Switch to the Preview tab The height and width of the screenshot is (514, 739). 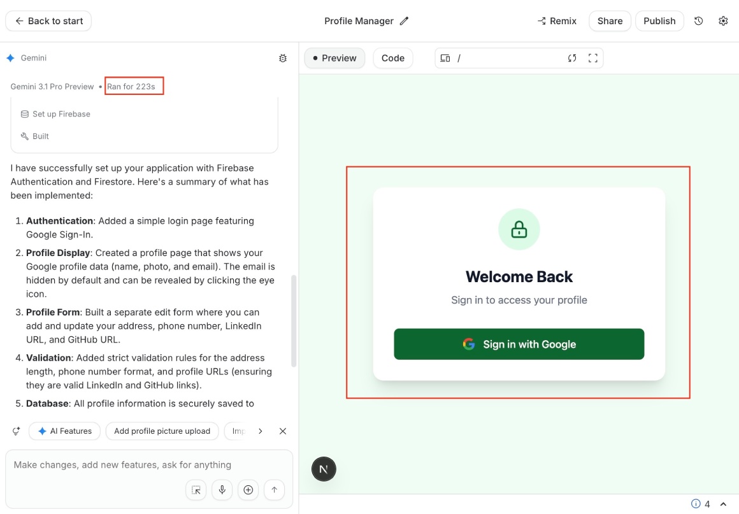334,57
